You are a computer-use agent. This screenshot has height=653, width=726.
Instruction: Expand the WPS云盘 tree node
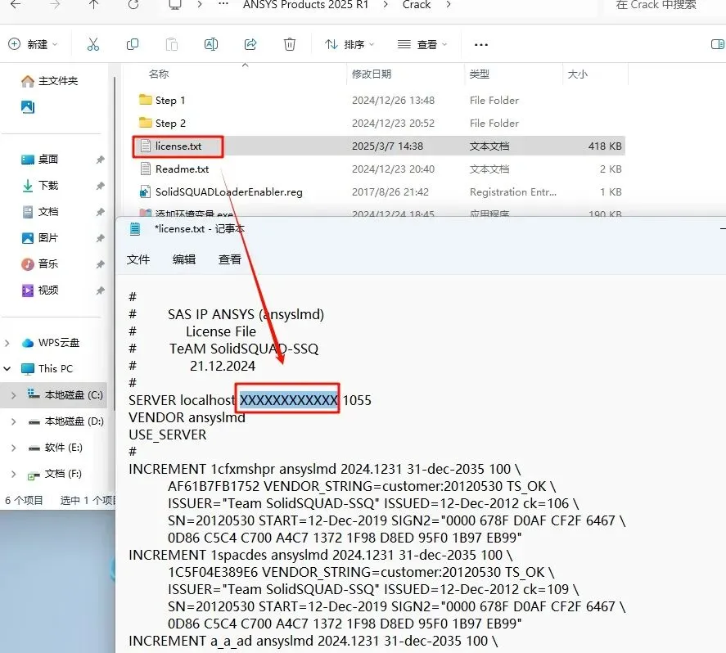(7, 343)
